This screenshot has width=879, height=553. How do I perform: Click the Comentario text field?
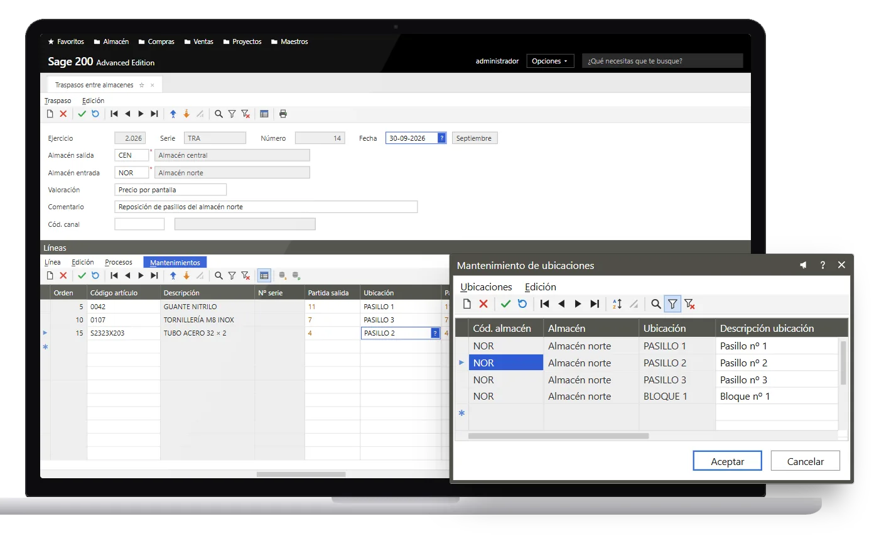(x=266, y=207)
